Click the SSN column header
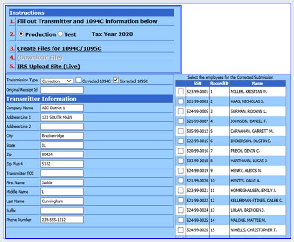294x242 pixels. (x=197, y=83)
